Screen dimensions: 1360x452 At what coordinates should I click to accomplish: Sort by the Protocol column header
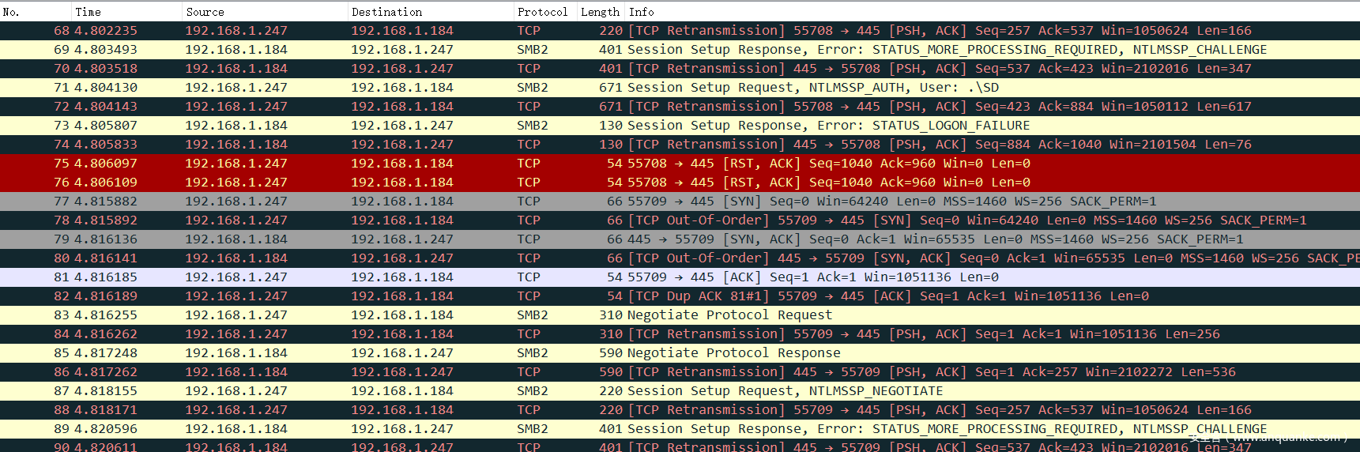tap(543, 12)
